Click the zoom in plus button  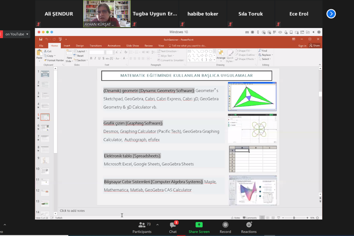coord(307,218)
